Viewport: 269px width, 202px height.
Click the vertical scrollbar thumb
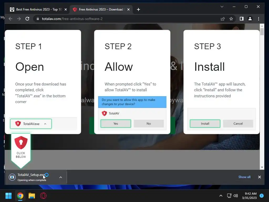[x=262, y=32]
